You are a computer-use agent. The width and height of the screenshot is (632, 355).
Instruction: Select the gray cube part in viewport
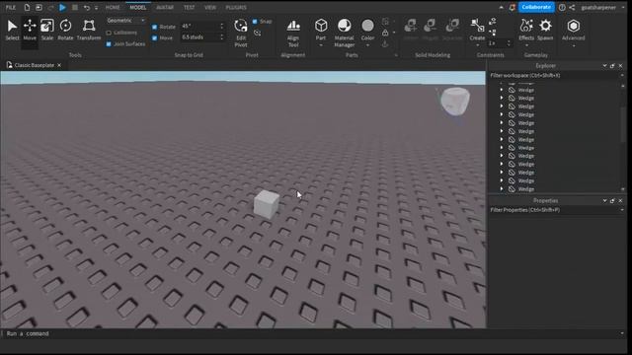click(266, 204)
